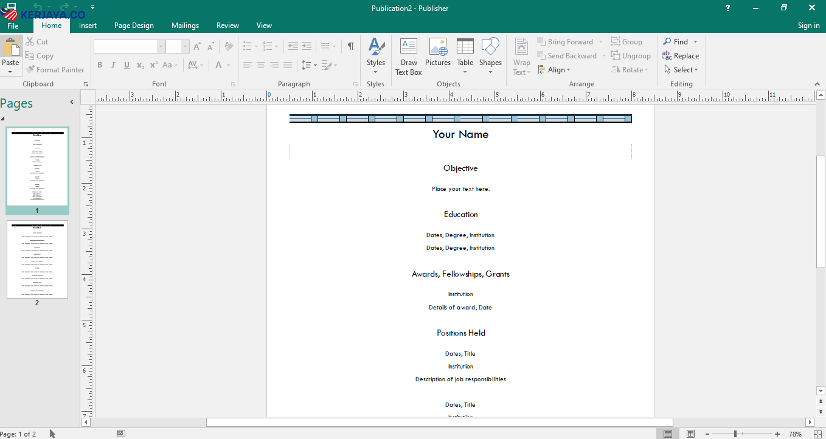Switch to two-page spread view icon

pos(690,434)
